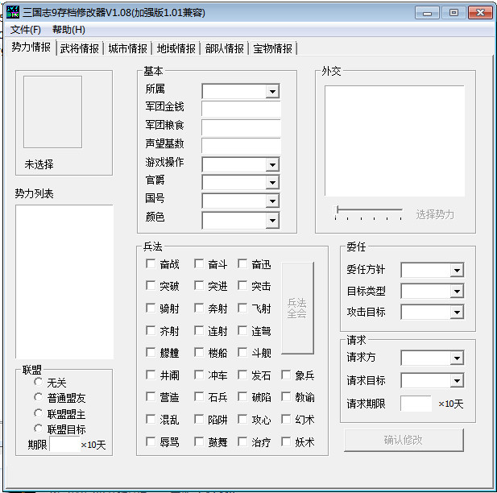Select the 无关 radio button
The image size is (497, 493).
pyautogui.click(x=39, y=382)
